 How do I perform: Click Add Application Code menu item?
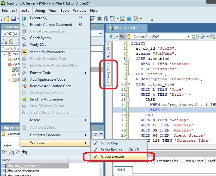click(x=55, y=79)
